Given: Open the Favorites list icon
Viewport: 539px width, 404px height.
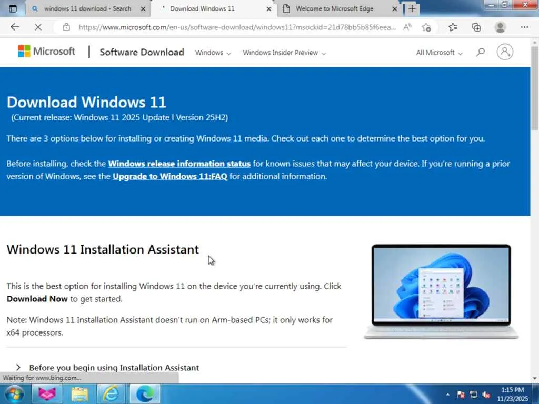Looking at the screenshot, I should pyautogui.click(x=453, y=27).
